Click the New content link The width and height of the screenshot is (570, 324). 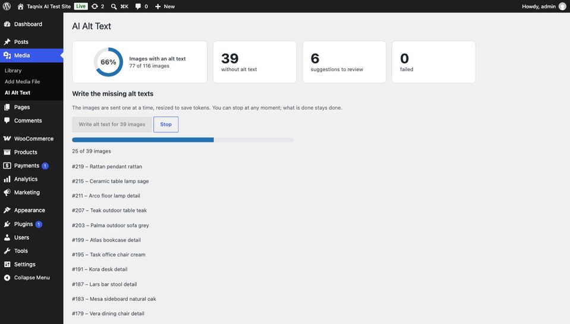(x=169, y=7)
